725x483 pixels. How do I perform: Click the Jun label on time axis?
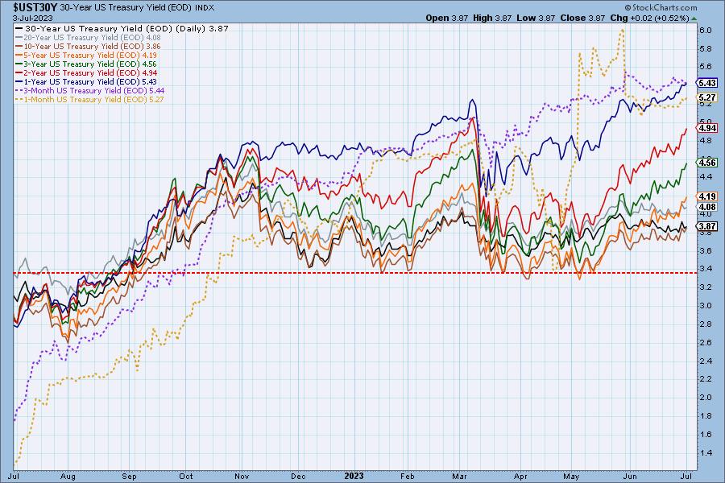tap(630, 476)
